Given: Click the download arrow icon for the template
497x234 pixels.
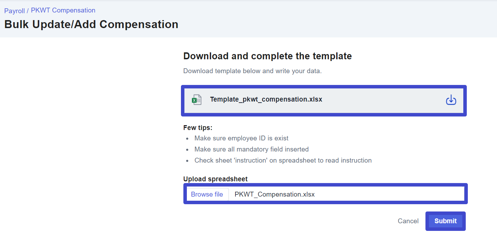Looking at the screenshot, I should click(451, 100).
